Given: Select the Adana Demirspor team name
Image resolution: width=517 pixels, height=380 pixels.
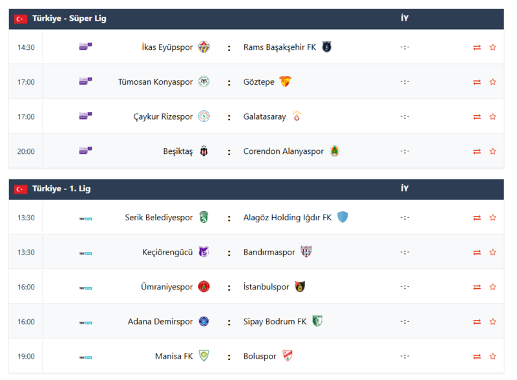Looking at the screenshot, I should point(160,322).
